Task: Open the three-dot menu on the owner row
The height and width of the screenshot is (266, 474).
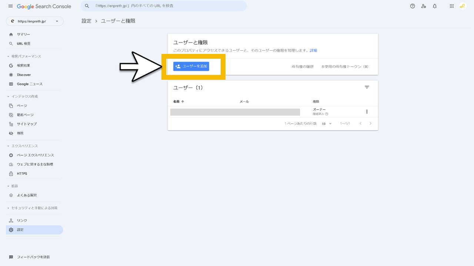Action: point(367,111)
